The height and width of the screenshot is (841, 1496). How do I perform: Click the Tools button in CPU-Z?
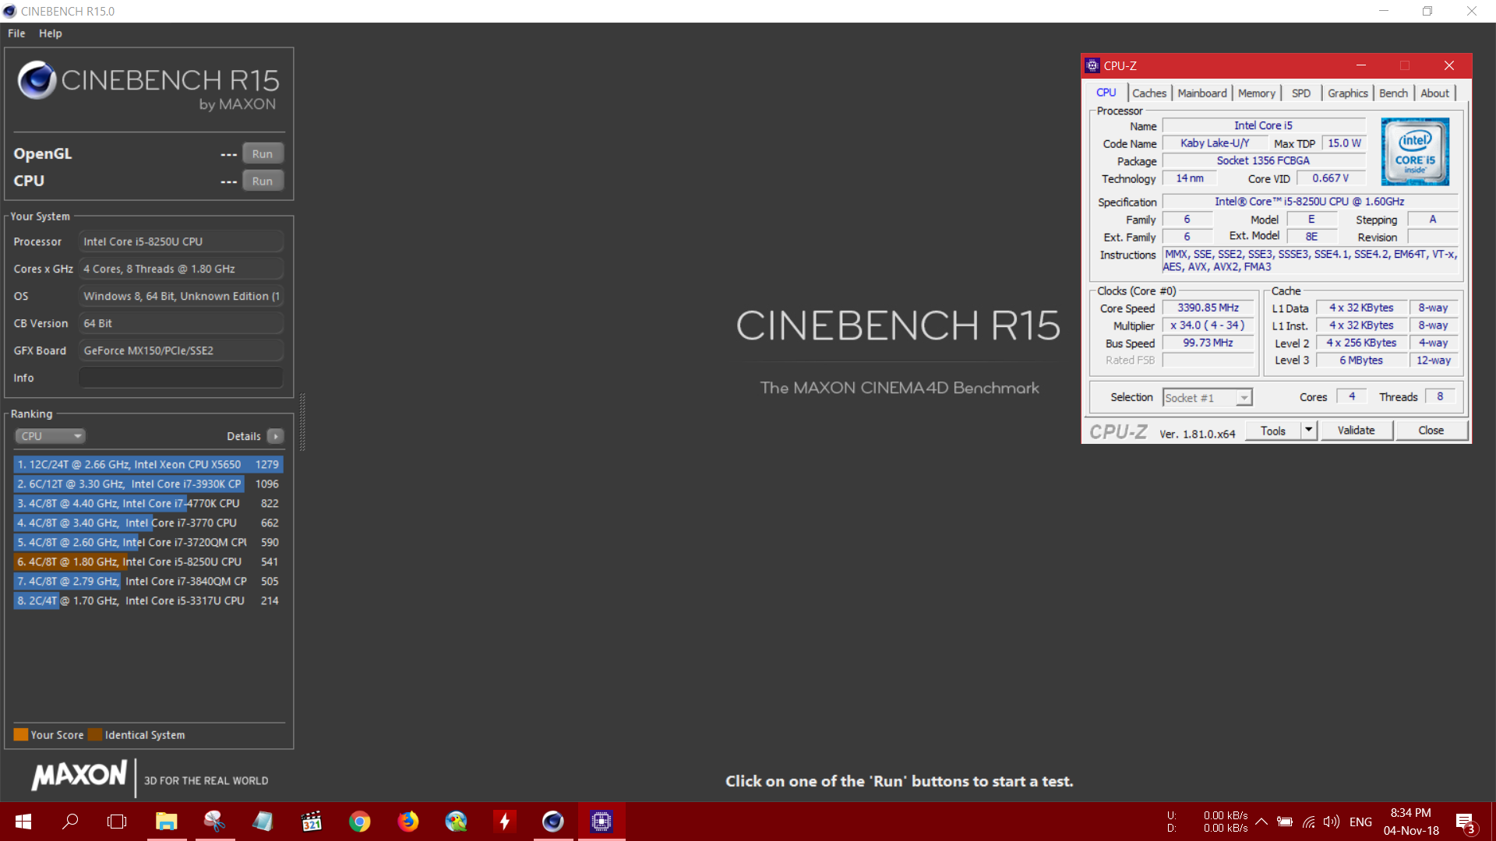1272,431
